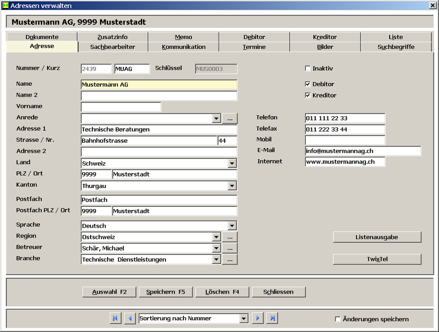Click the Listenausgabe button
The width and height of the screenshot is (439, 332).
click(x=377, y=237)
